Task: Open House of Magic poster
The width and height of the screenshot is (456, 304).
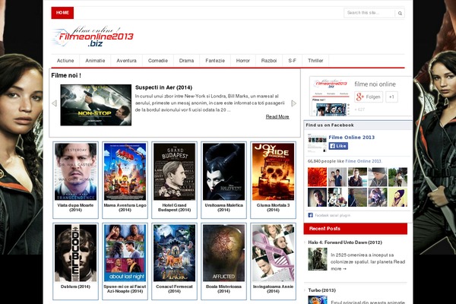Action: pyautogui.click(x=175, y=253)
